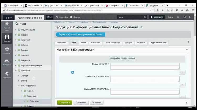
Task: Expand the top-level Новости tree node arrow
Action: point(16,35)
